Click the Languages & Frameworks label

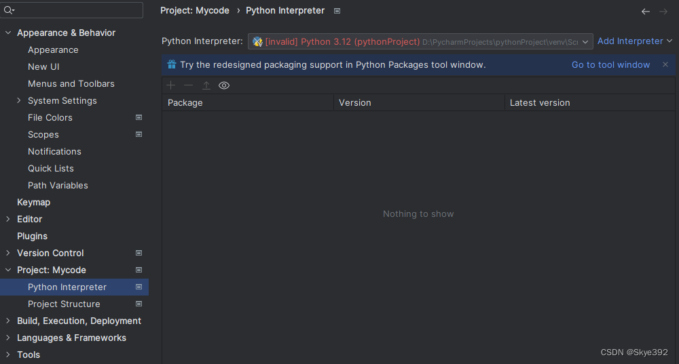[71, 338]
